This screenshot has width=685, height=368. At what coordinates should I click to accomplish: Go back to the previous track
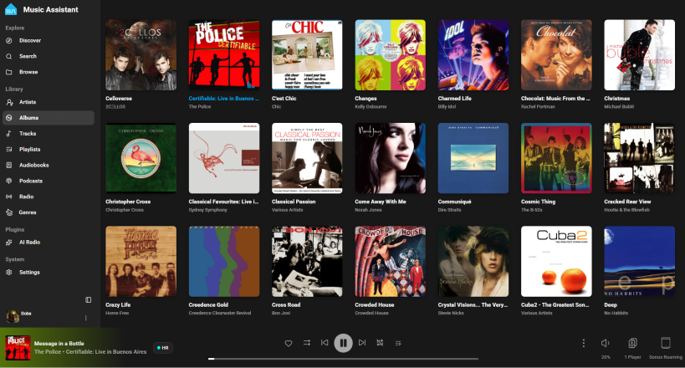click(325, 343)
